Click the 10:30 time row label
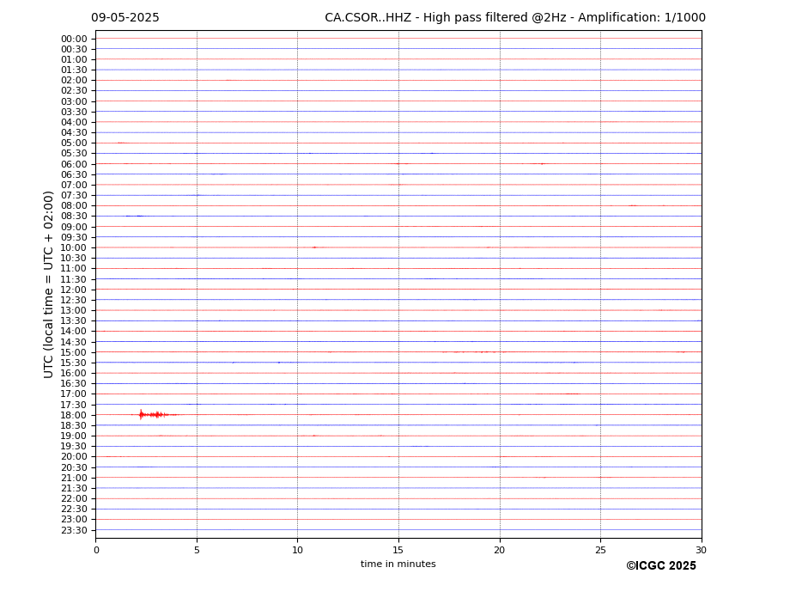 pos(74,258)
